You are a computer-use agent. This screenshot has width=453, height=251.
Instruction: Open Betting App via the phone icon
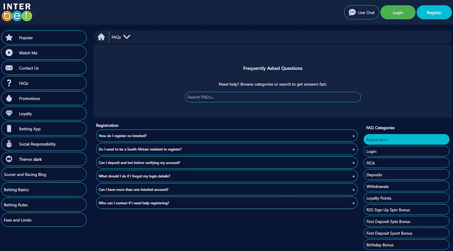click(x=9, y=129)
